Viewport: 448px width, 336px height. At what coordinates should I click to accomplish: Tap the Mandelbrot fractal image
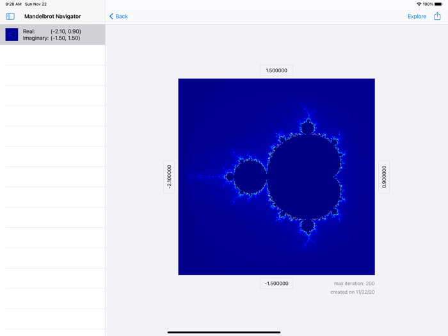pyautogui.click(x=276, y=177)
